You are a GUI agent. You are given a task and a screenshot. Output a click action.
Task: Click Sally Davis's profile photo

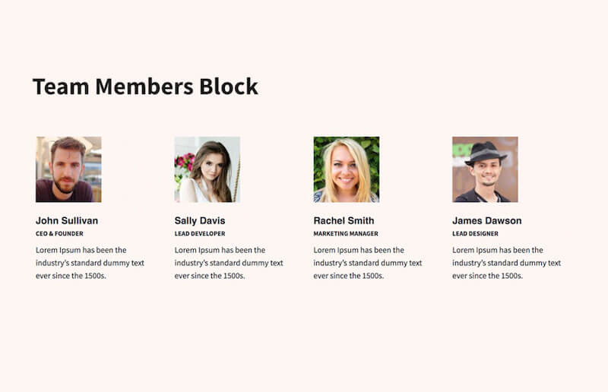[x=207, y=169]
